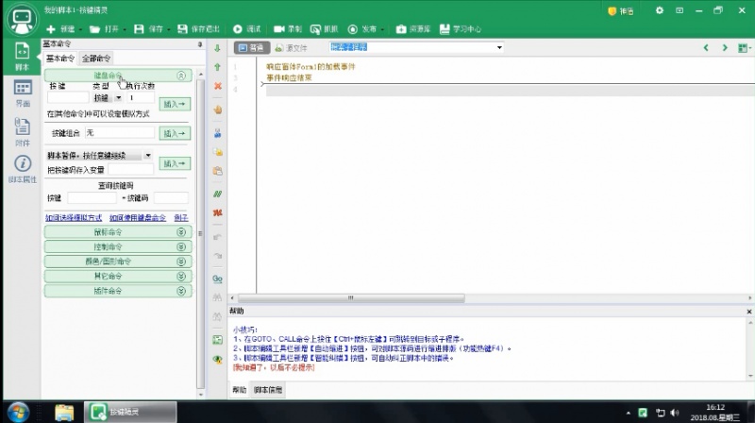This screenshot has width=755, height=423.
Task: Switch to the 基本命令 tab
Action: point(60,59)
